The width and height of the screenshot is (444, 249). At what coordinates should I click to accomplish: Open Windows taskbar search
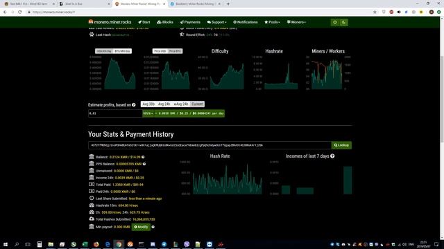tap(17, 244)
